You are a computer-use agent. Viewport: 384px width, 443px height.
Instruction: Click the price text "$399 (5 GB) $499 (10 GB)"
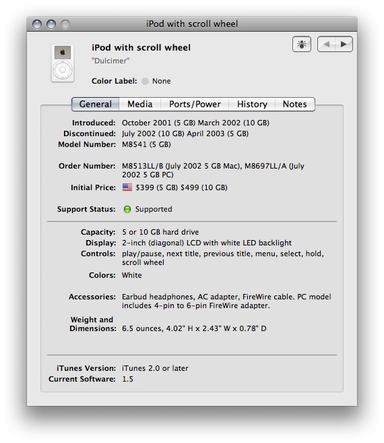(x=181, y=187)
